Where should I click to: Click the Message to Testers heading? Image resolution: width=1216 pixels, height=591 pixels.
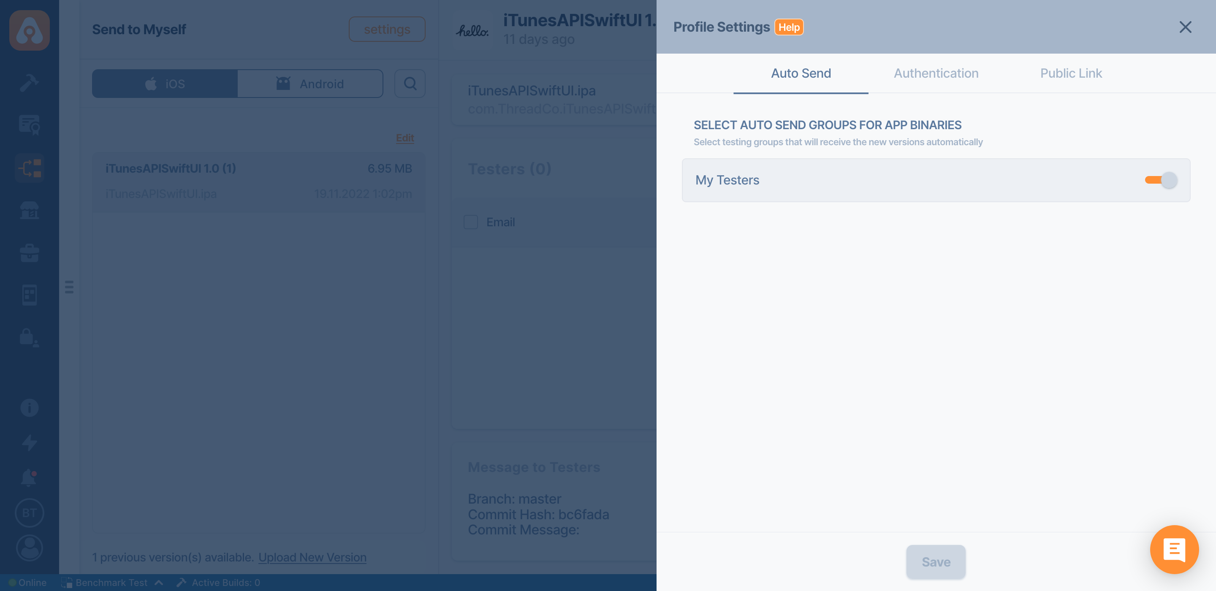[x=534, y=467]
